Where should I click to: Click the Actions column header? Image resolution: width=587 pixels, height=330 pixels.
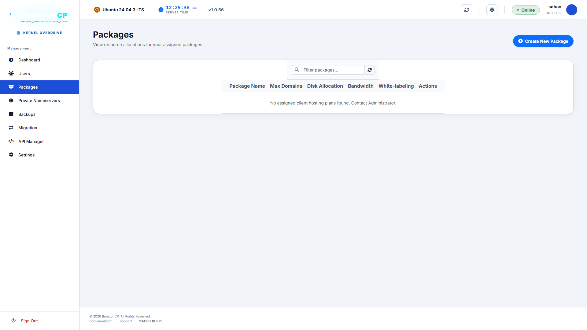[x=428, y=86]
